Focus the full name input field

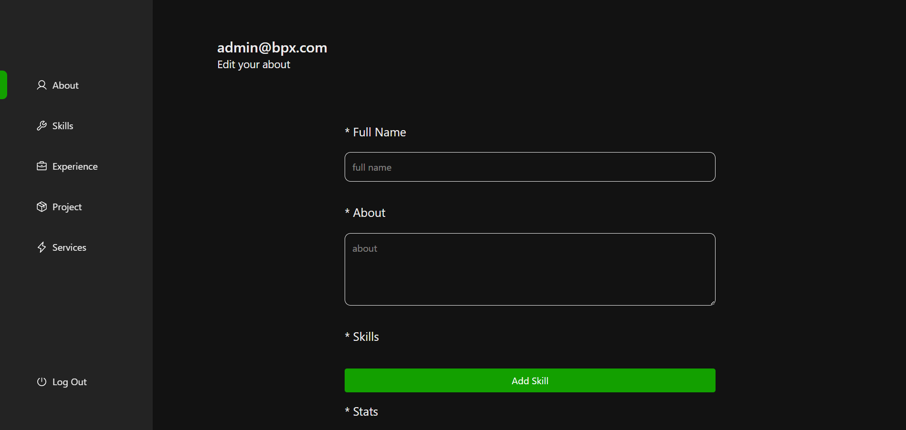pyautogui.click(x=530, y=167)
